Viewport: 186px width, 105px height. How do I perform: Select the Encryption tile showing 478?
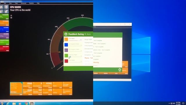pyautogui.click(x=47, y=92)
